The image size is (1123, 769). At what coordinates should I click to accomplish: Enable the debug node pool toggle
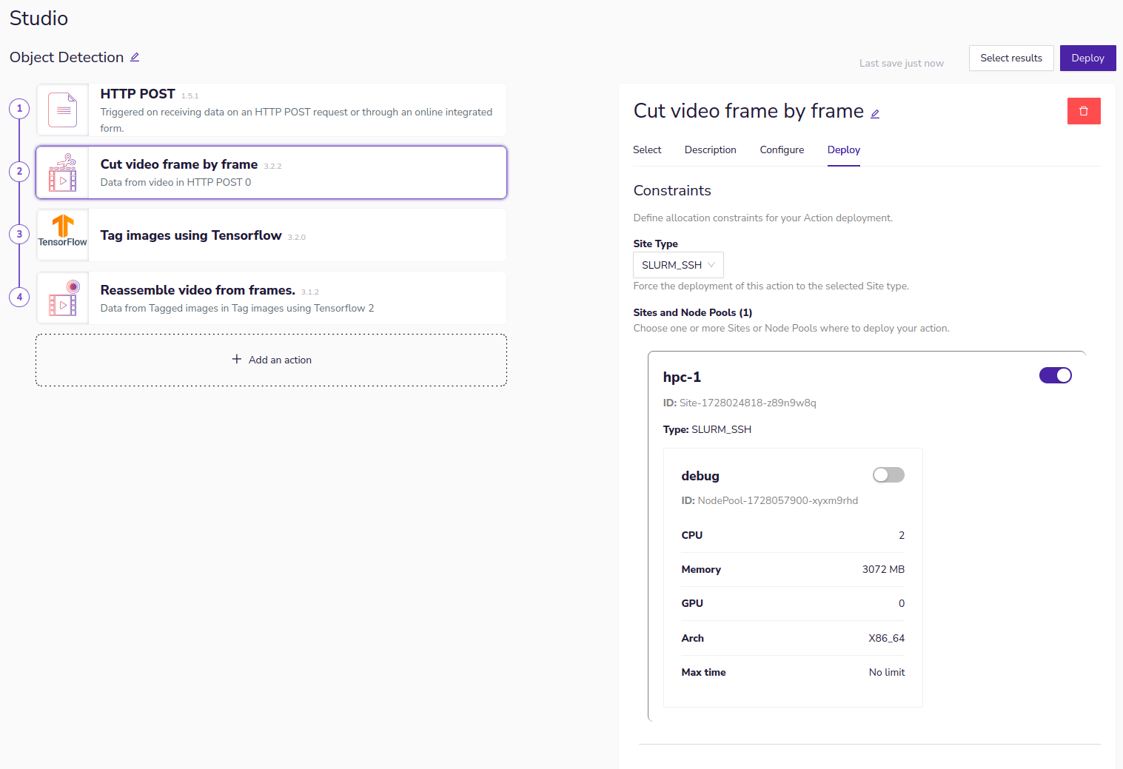888,475
